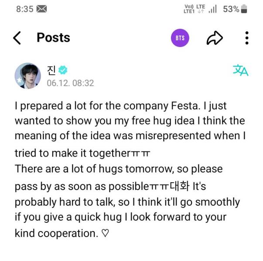The image size is (263, 261).
Task: Toggle translation with the translate icon
Action: 240,70
